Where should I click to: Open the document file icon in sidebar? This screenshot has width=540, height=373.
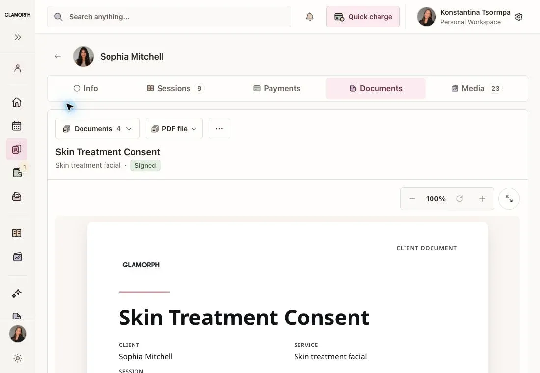pos(17,316)
